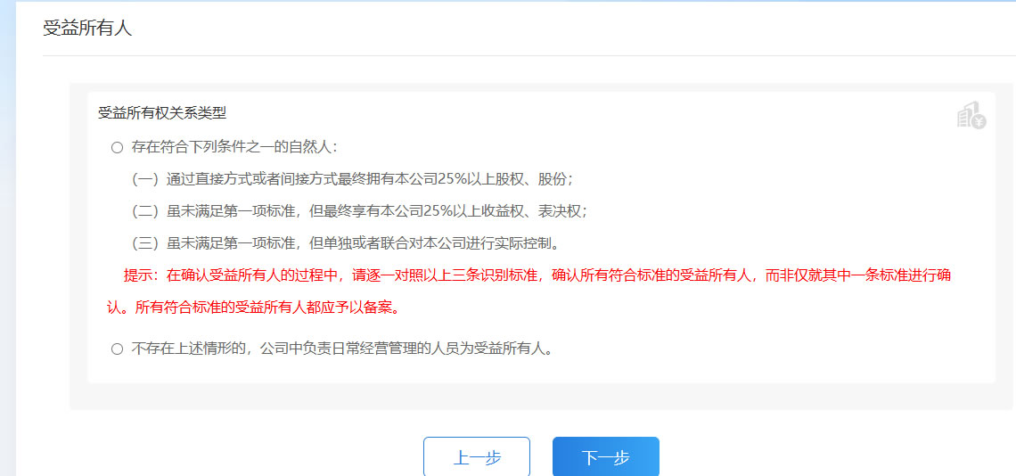Image resolution: width=1016 pixels, height=476 pixels.
Task: Click the 受益所有权关系类型 section heading
Action: click(x=162, y=113)
